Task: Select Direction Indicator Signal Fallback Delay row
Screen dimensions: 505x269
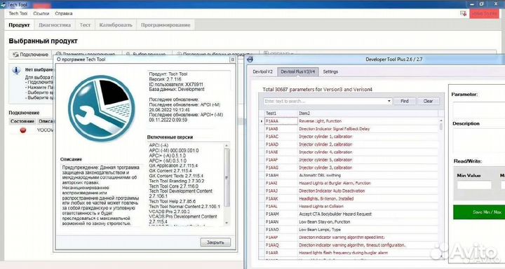Action: [349, 129]
